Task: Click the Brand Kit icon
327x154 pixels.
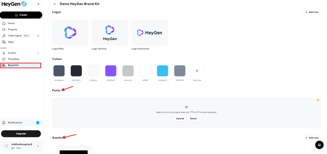Action: click(x=4, y=65)
